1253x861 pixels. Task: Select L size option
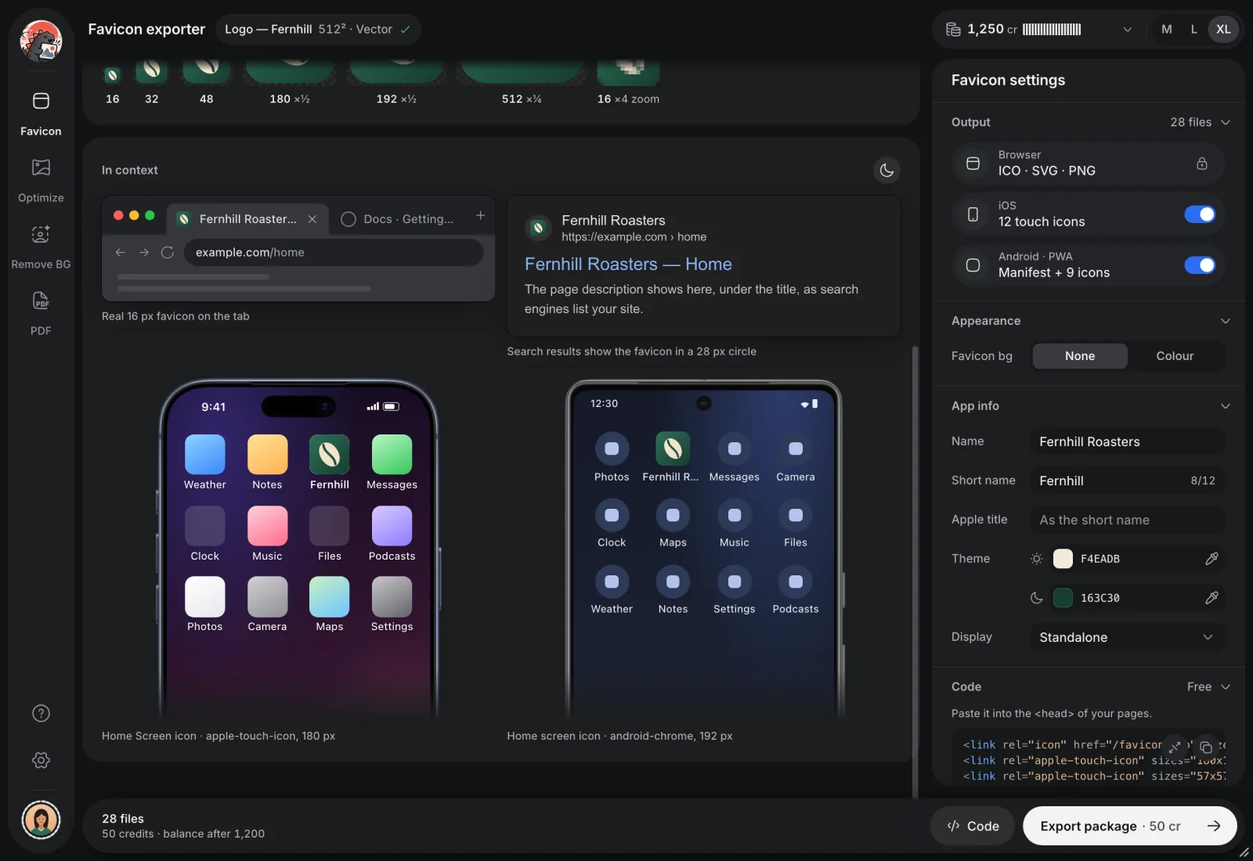point(1193,29)
